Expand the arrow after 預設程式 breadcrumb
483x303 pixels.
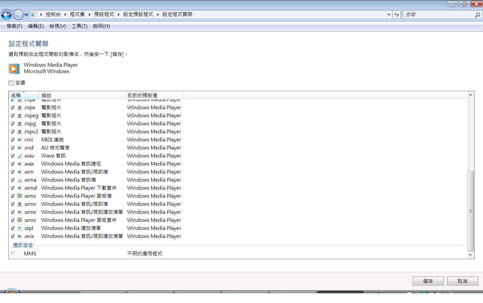(119, 14)
